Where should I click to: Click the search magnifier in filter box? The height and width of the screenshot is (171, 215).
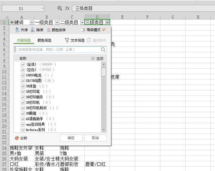[x=103, y=49]
